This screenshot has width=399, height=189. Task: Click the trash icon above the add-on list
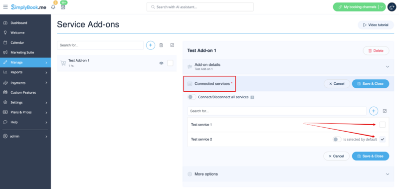[x=161, y=45]
